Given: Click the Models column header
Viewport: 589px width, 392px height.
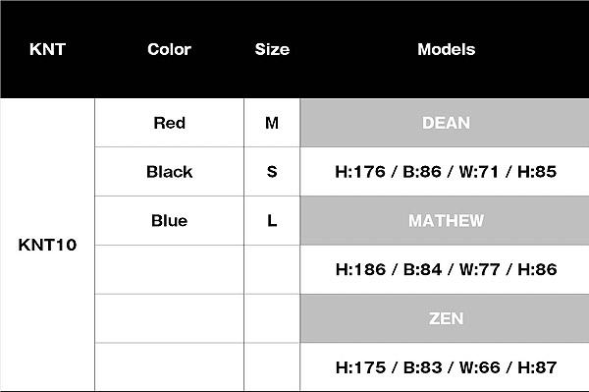Looking at the screenshot, I should point(447,49).
